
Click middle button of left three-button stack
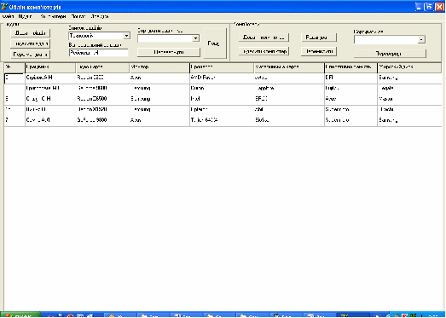click(31, 43)
